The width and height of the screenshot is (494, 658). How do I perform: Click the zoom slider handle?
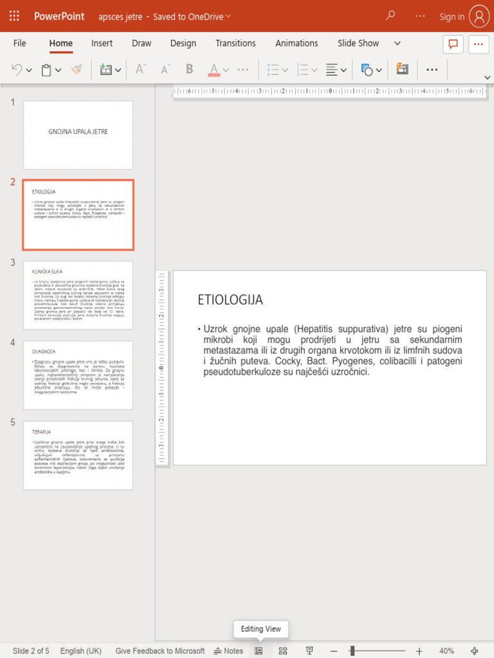click(352, 651)
